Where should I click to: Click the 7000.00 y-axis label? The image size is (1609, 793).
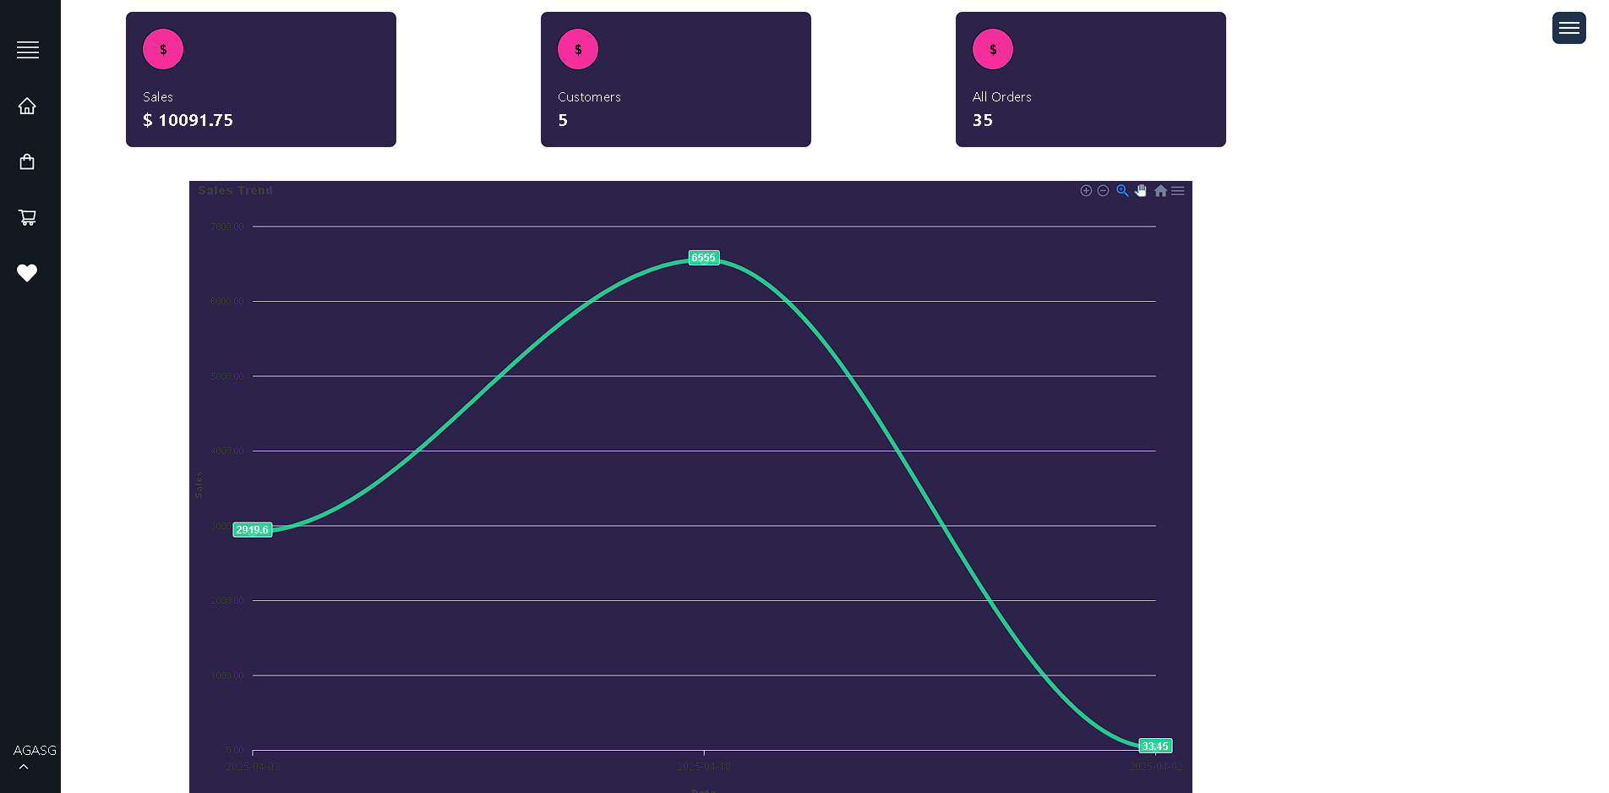pyautogui.click(x=226, y=227)
